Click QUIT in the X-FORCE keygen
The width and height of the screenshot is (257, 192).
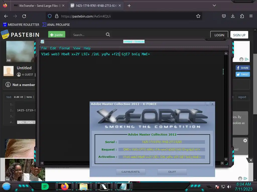pyautogui.click(x=172, y=172)
